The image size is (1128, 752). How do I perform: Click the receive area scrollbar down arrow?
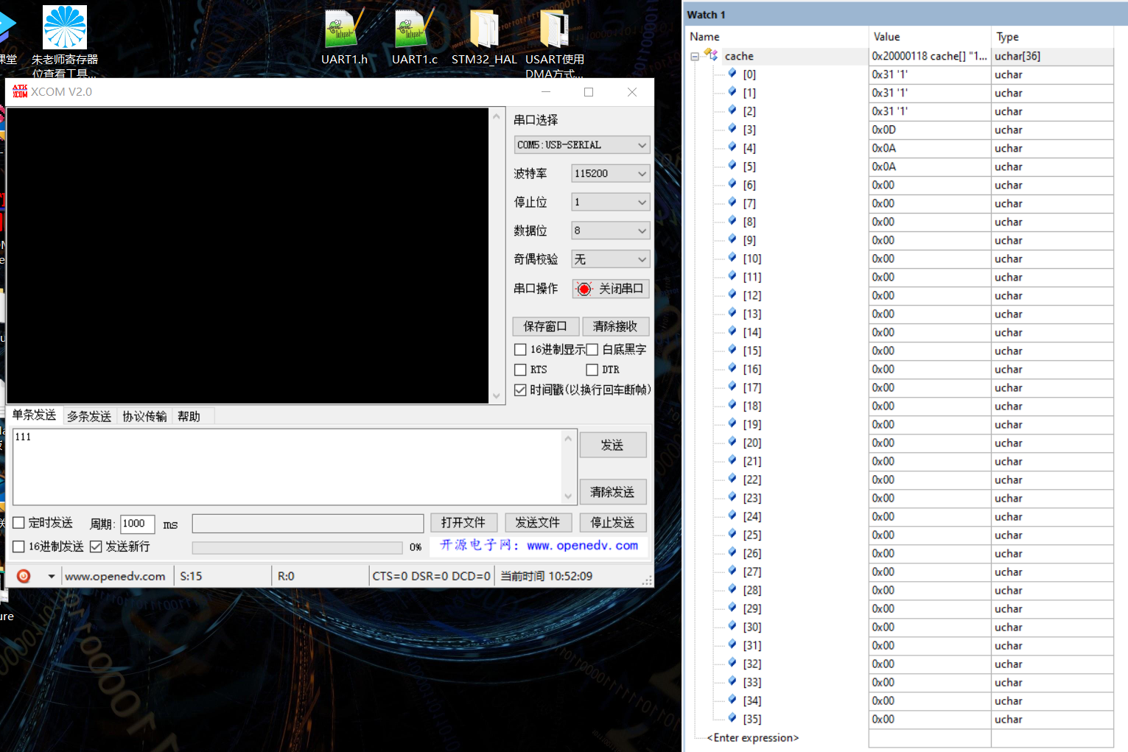click(x=497, y=396)
